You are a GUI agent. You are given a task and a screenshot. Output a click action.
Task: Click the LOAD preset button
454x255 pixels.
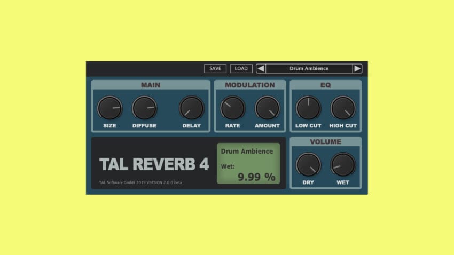pyautogui.click(x=241, y=68)
